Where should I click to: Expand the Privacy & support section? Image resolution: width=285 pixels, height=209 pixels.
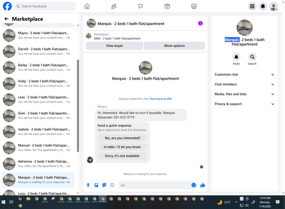tap(245, 104)
